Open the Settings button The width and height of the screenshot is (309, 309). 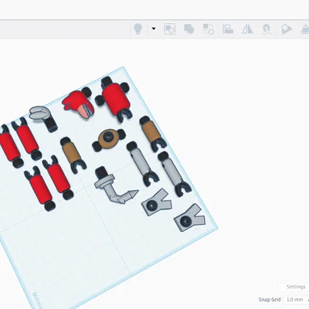(x=294, y=287)
